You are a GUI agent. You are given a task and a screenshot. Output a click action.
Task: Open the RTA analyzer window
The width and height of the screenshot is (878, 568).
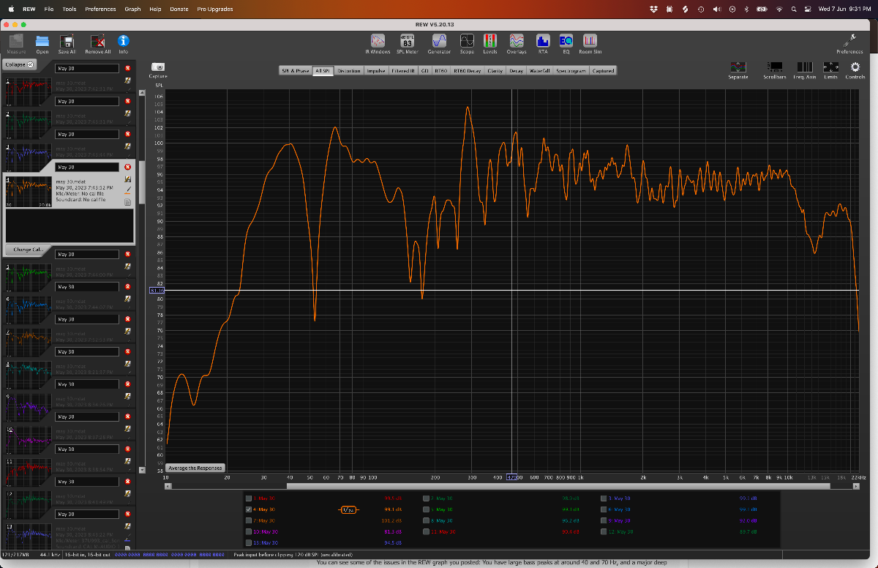(x=542, y=43)
